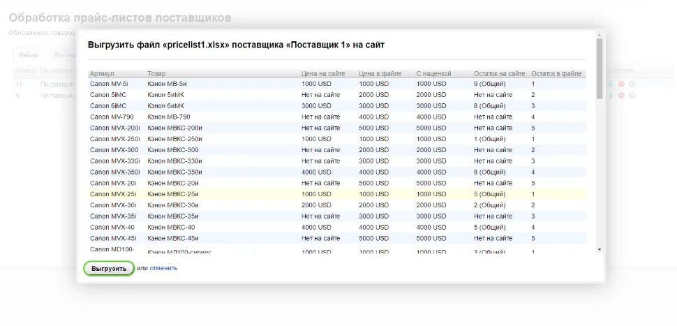This screenshot has height=326, width=677.
Task: Select the Canon MVX-40 article cell
Action: [x=112, y=227]
